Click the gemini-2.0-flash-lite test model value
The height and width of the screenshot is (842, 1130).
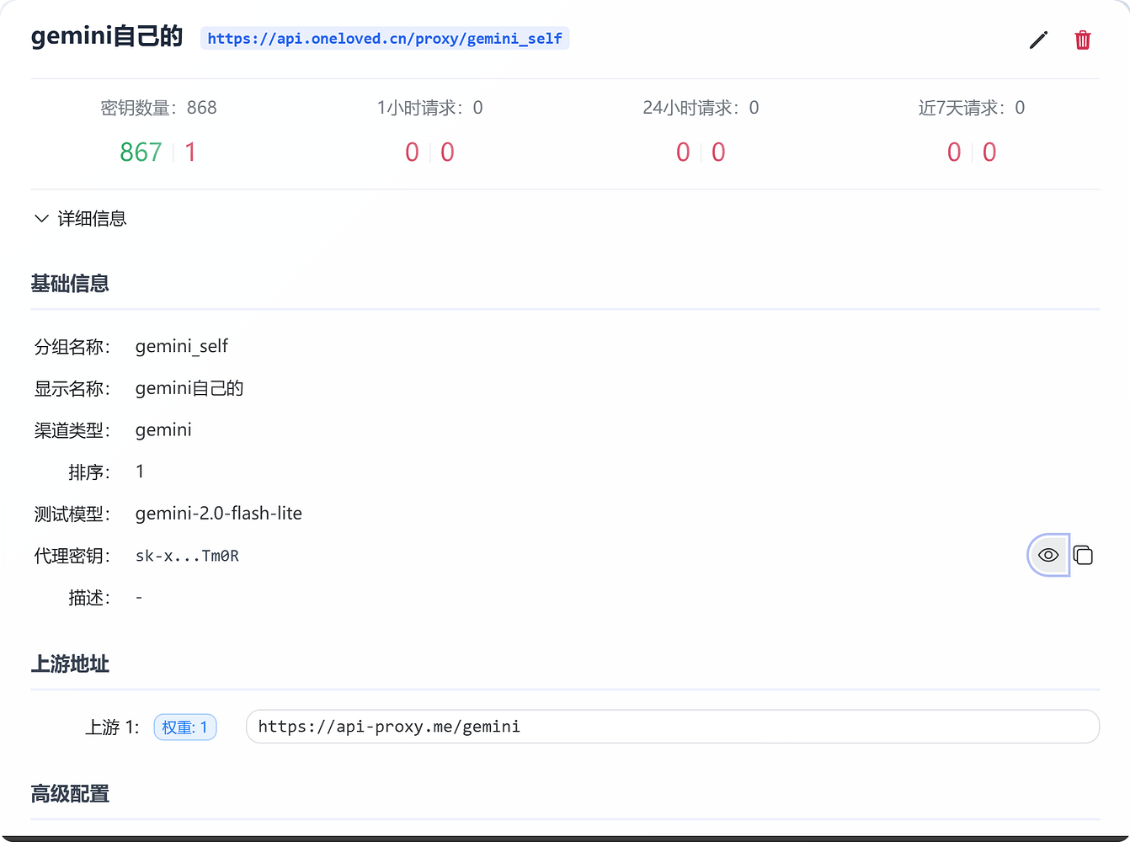coord(219,514)
